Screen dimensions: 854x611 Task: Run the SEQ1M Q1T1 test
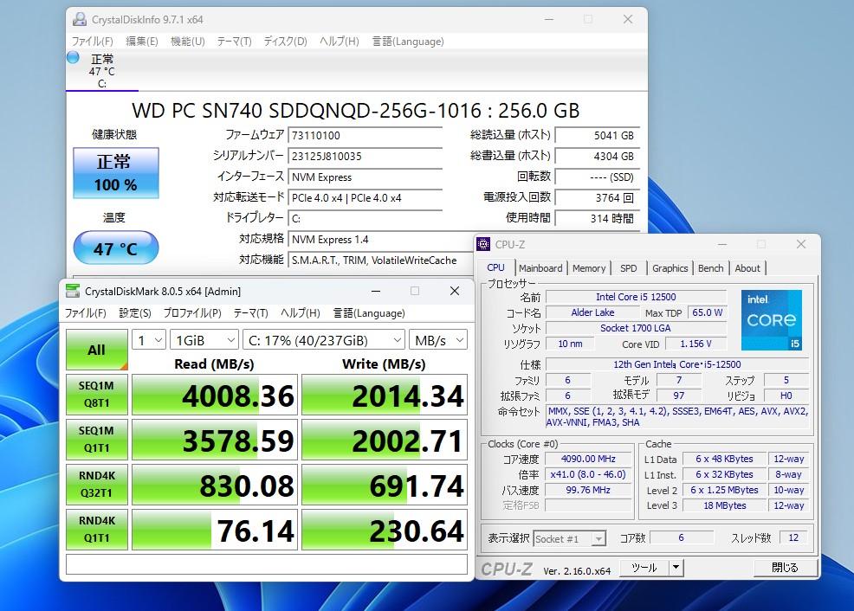[x=97, y=439]
